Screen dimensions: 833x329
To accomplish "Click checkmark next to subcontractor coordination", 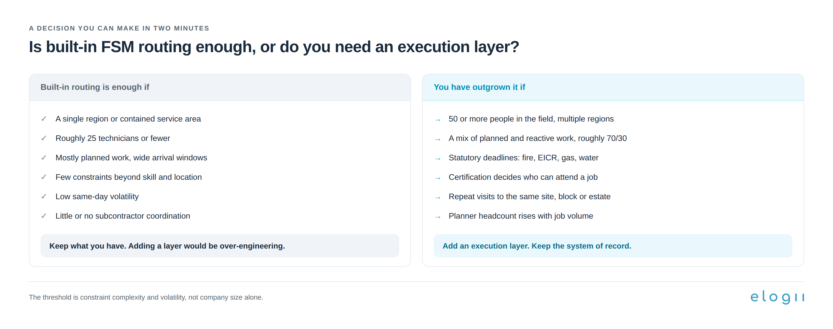I will click(44, 216).
